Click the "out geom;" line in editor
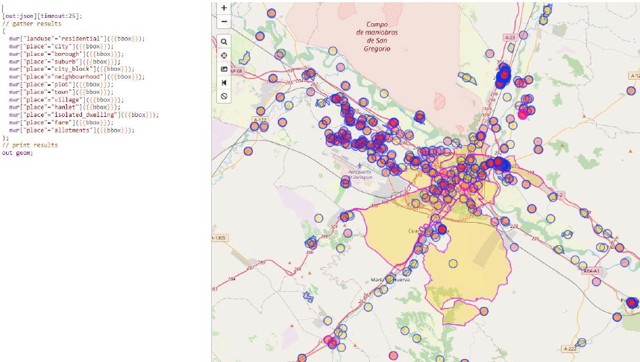The width and height of the screenshot is (640, 362). 18,153
